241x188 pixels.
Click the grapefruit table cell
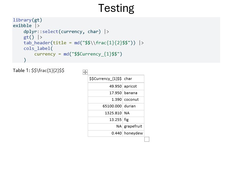(x=133, y=126)
